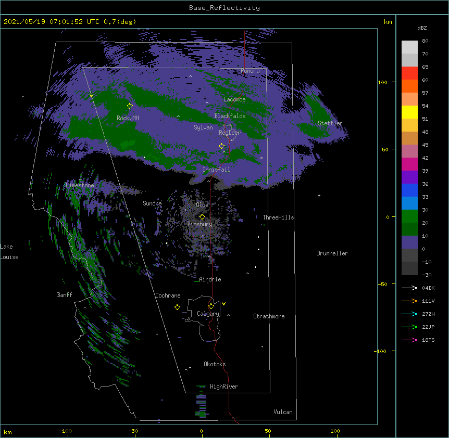Click the 18TS magenta arrow legend icon
Viewport: 449px width, 438px height.
click(x=409, y=340)
